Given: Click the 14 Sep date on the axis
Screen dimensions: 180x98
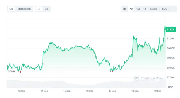Looking at the screenshot, I should pos(44,91).
